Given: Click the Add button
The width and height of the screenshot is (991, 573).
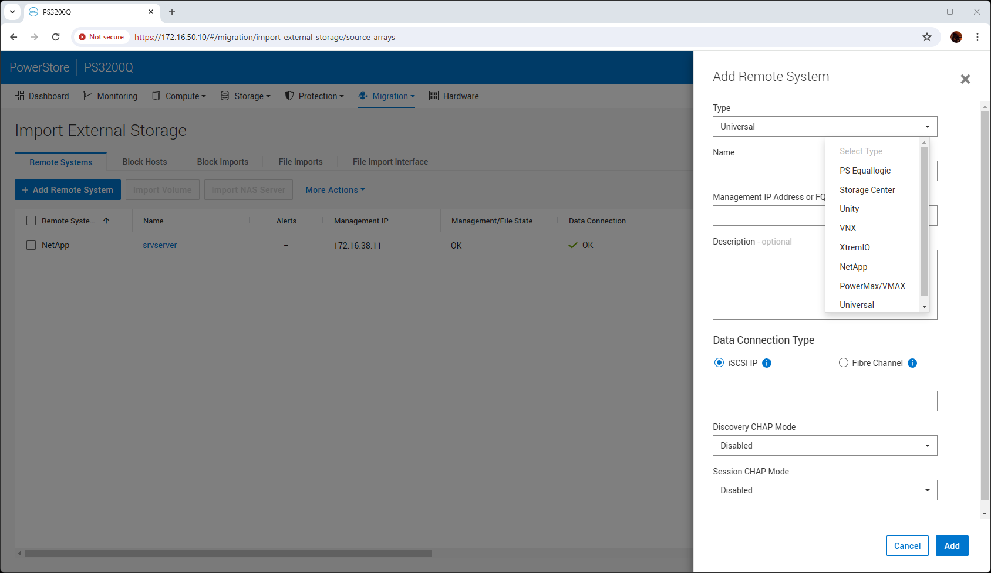Looking at the screenshot, I should (x=952, y=546).
